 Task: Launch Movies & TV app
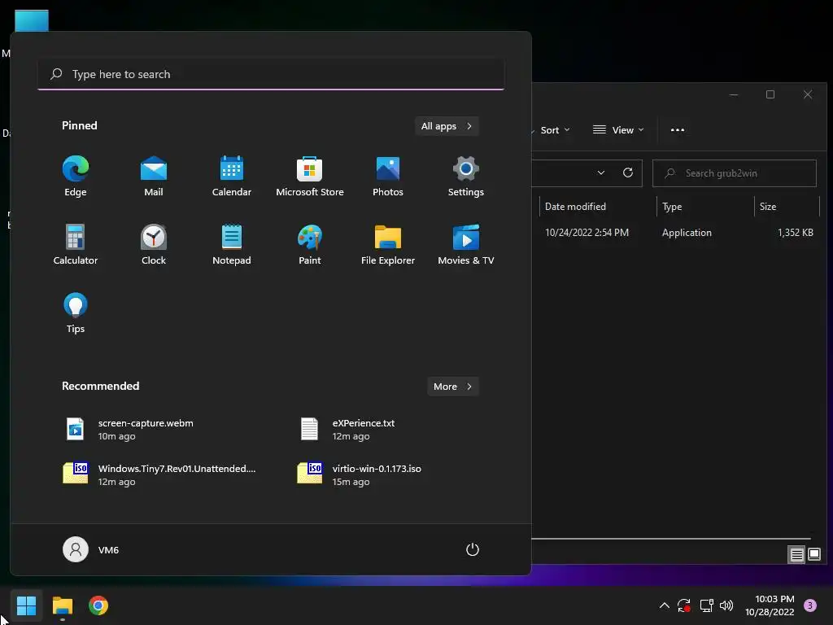(466, 245)
